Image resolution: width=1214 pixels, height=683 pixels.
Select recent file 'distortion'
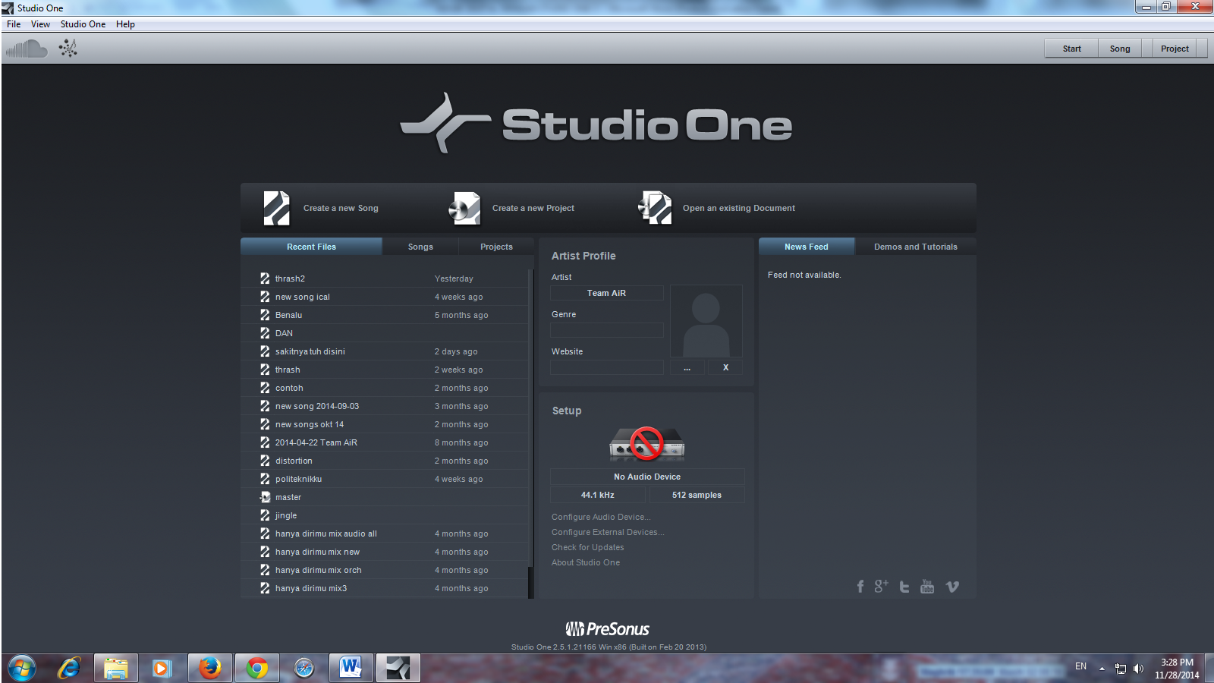click(x=384, y=461)
